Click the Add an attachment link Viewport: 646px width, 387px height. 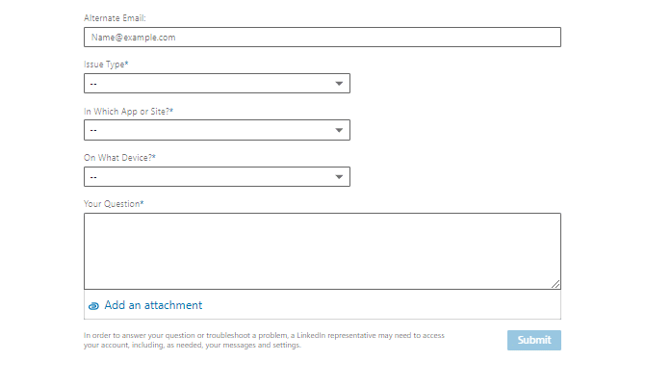coord(153,305)
